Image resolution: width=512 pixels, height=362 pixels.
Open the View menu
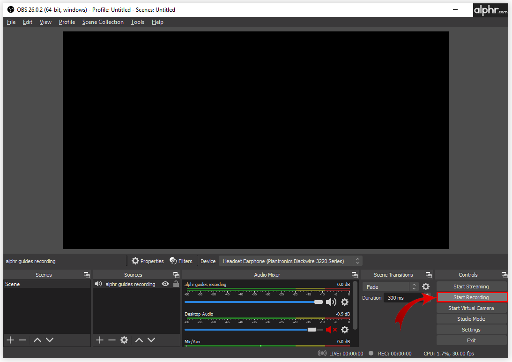(x=45, y=22)
